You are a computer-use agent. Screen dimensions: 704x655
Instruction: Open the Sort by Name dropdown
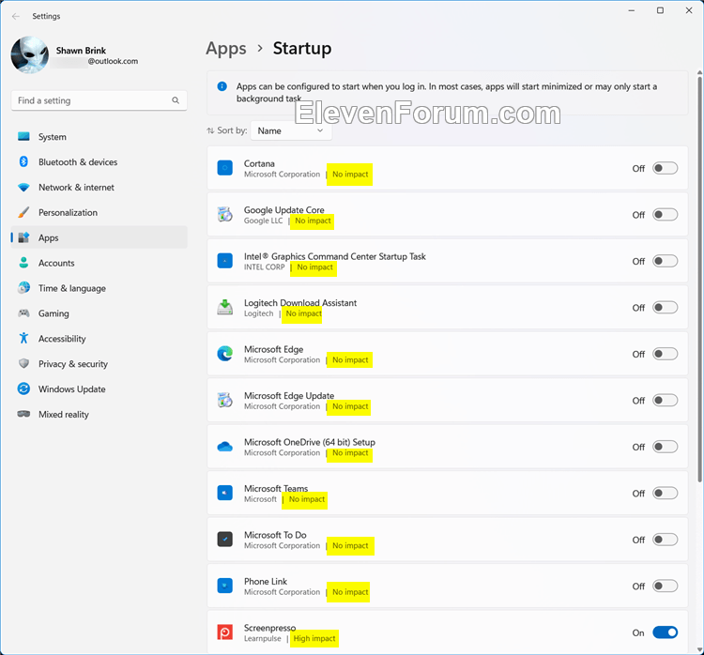click(291, 130)
